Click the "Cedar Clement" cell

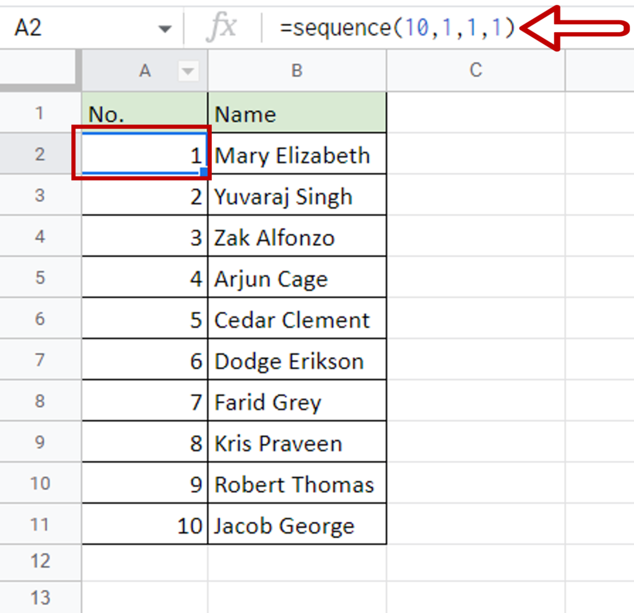297,319
